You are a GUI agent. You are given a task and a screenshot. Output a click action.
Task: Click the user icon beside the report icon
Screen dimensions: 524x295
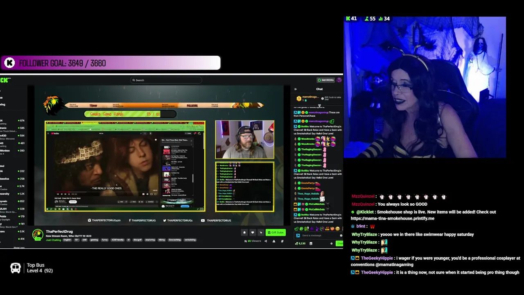(282, 241)
